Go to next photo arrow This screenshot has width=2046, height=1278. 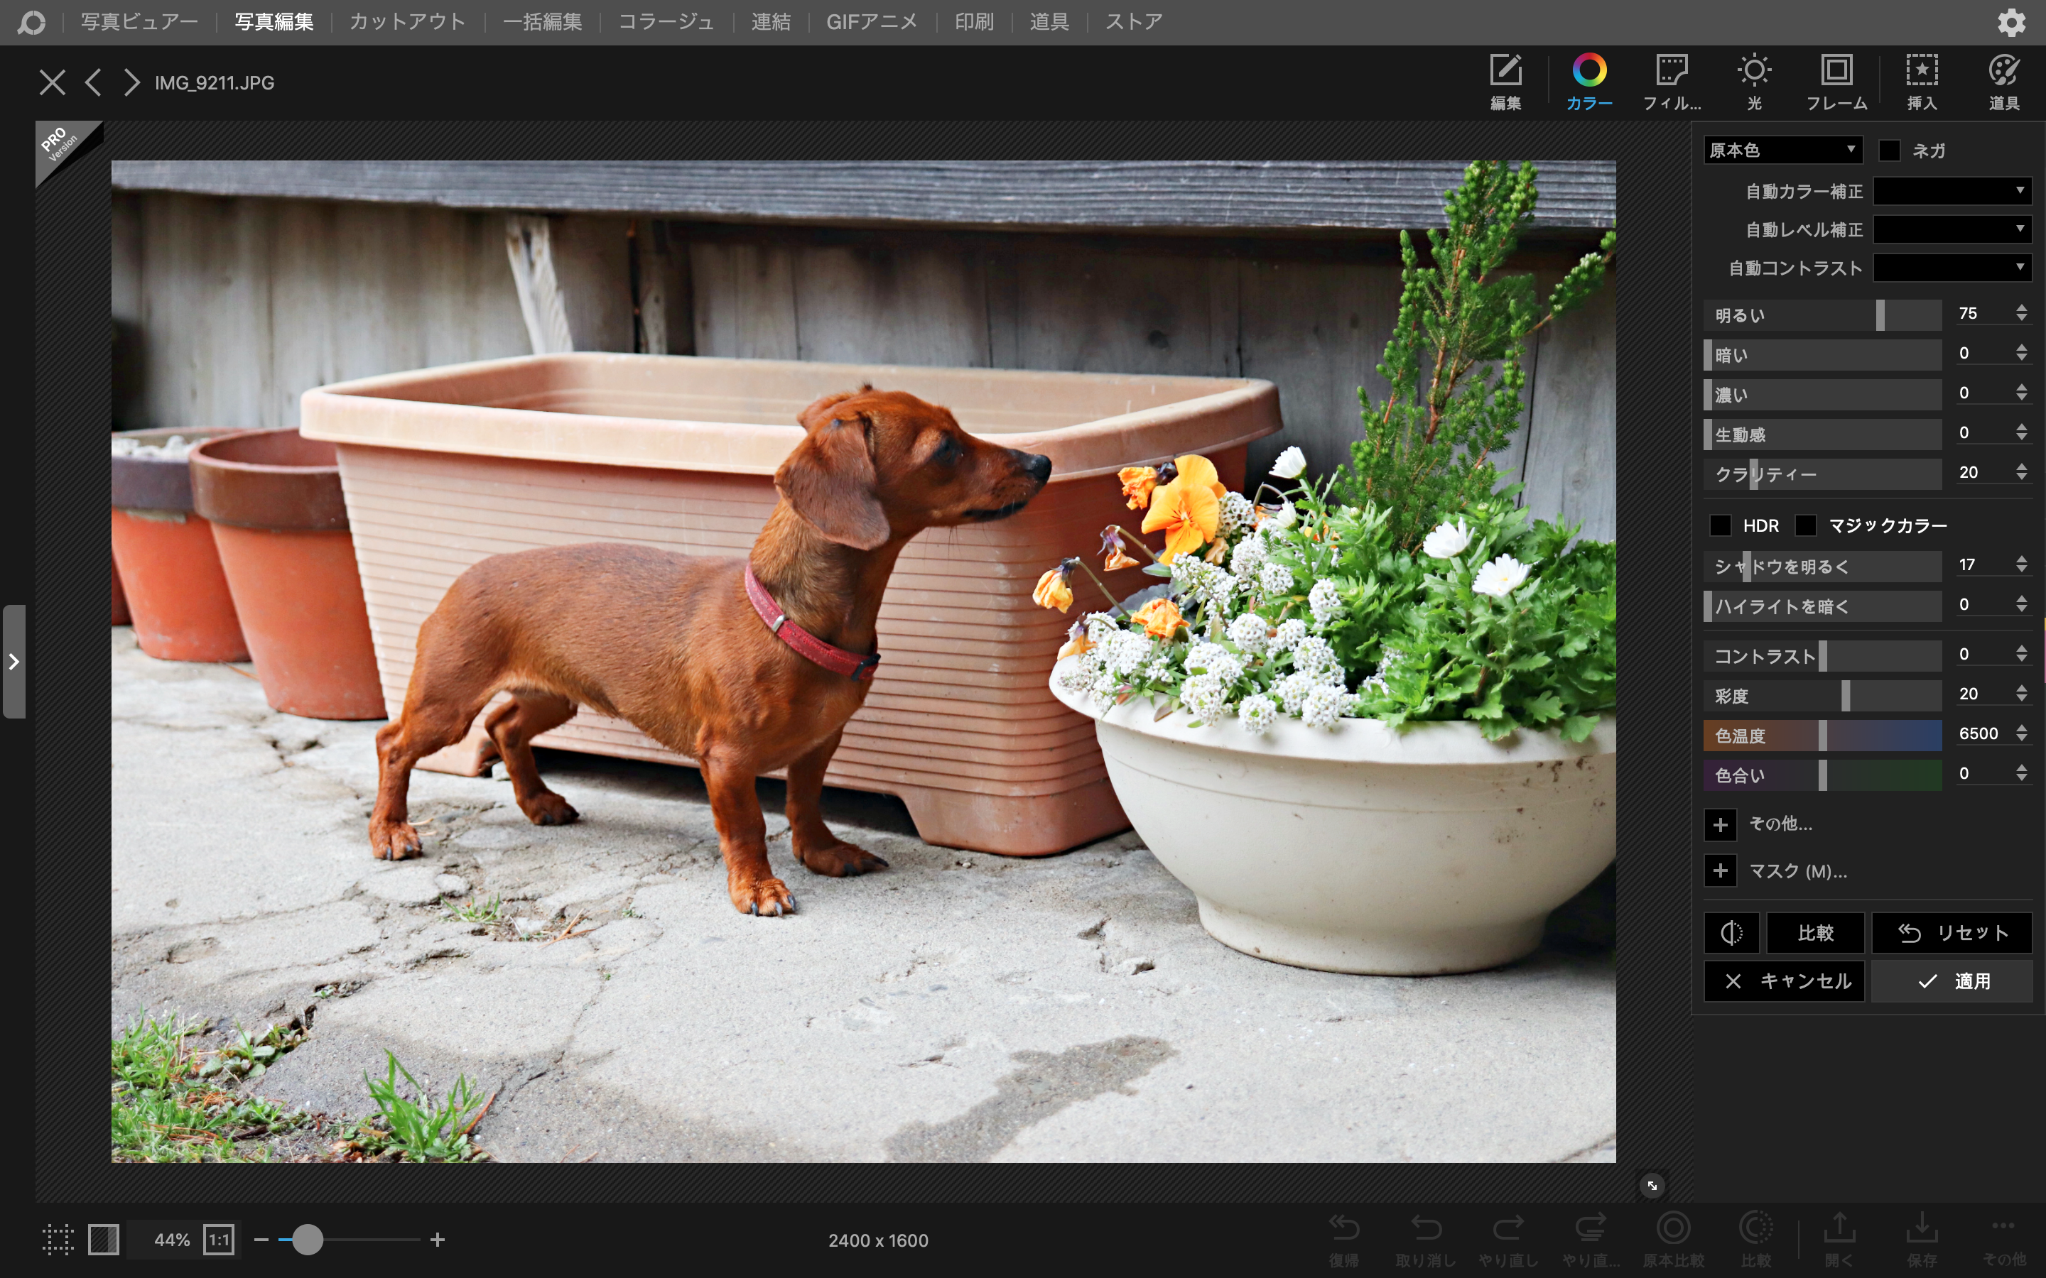[131, 83]
